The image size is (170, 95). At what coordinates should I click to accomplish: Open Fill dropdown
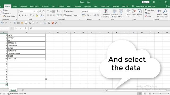point(148,13)
